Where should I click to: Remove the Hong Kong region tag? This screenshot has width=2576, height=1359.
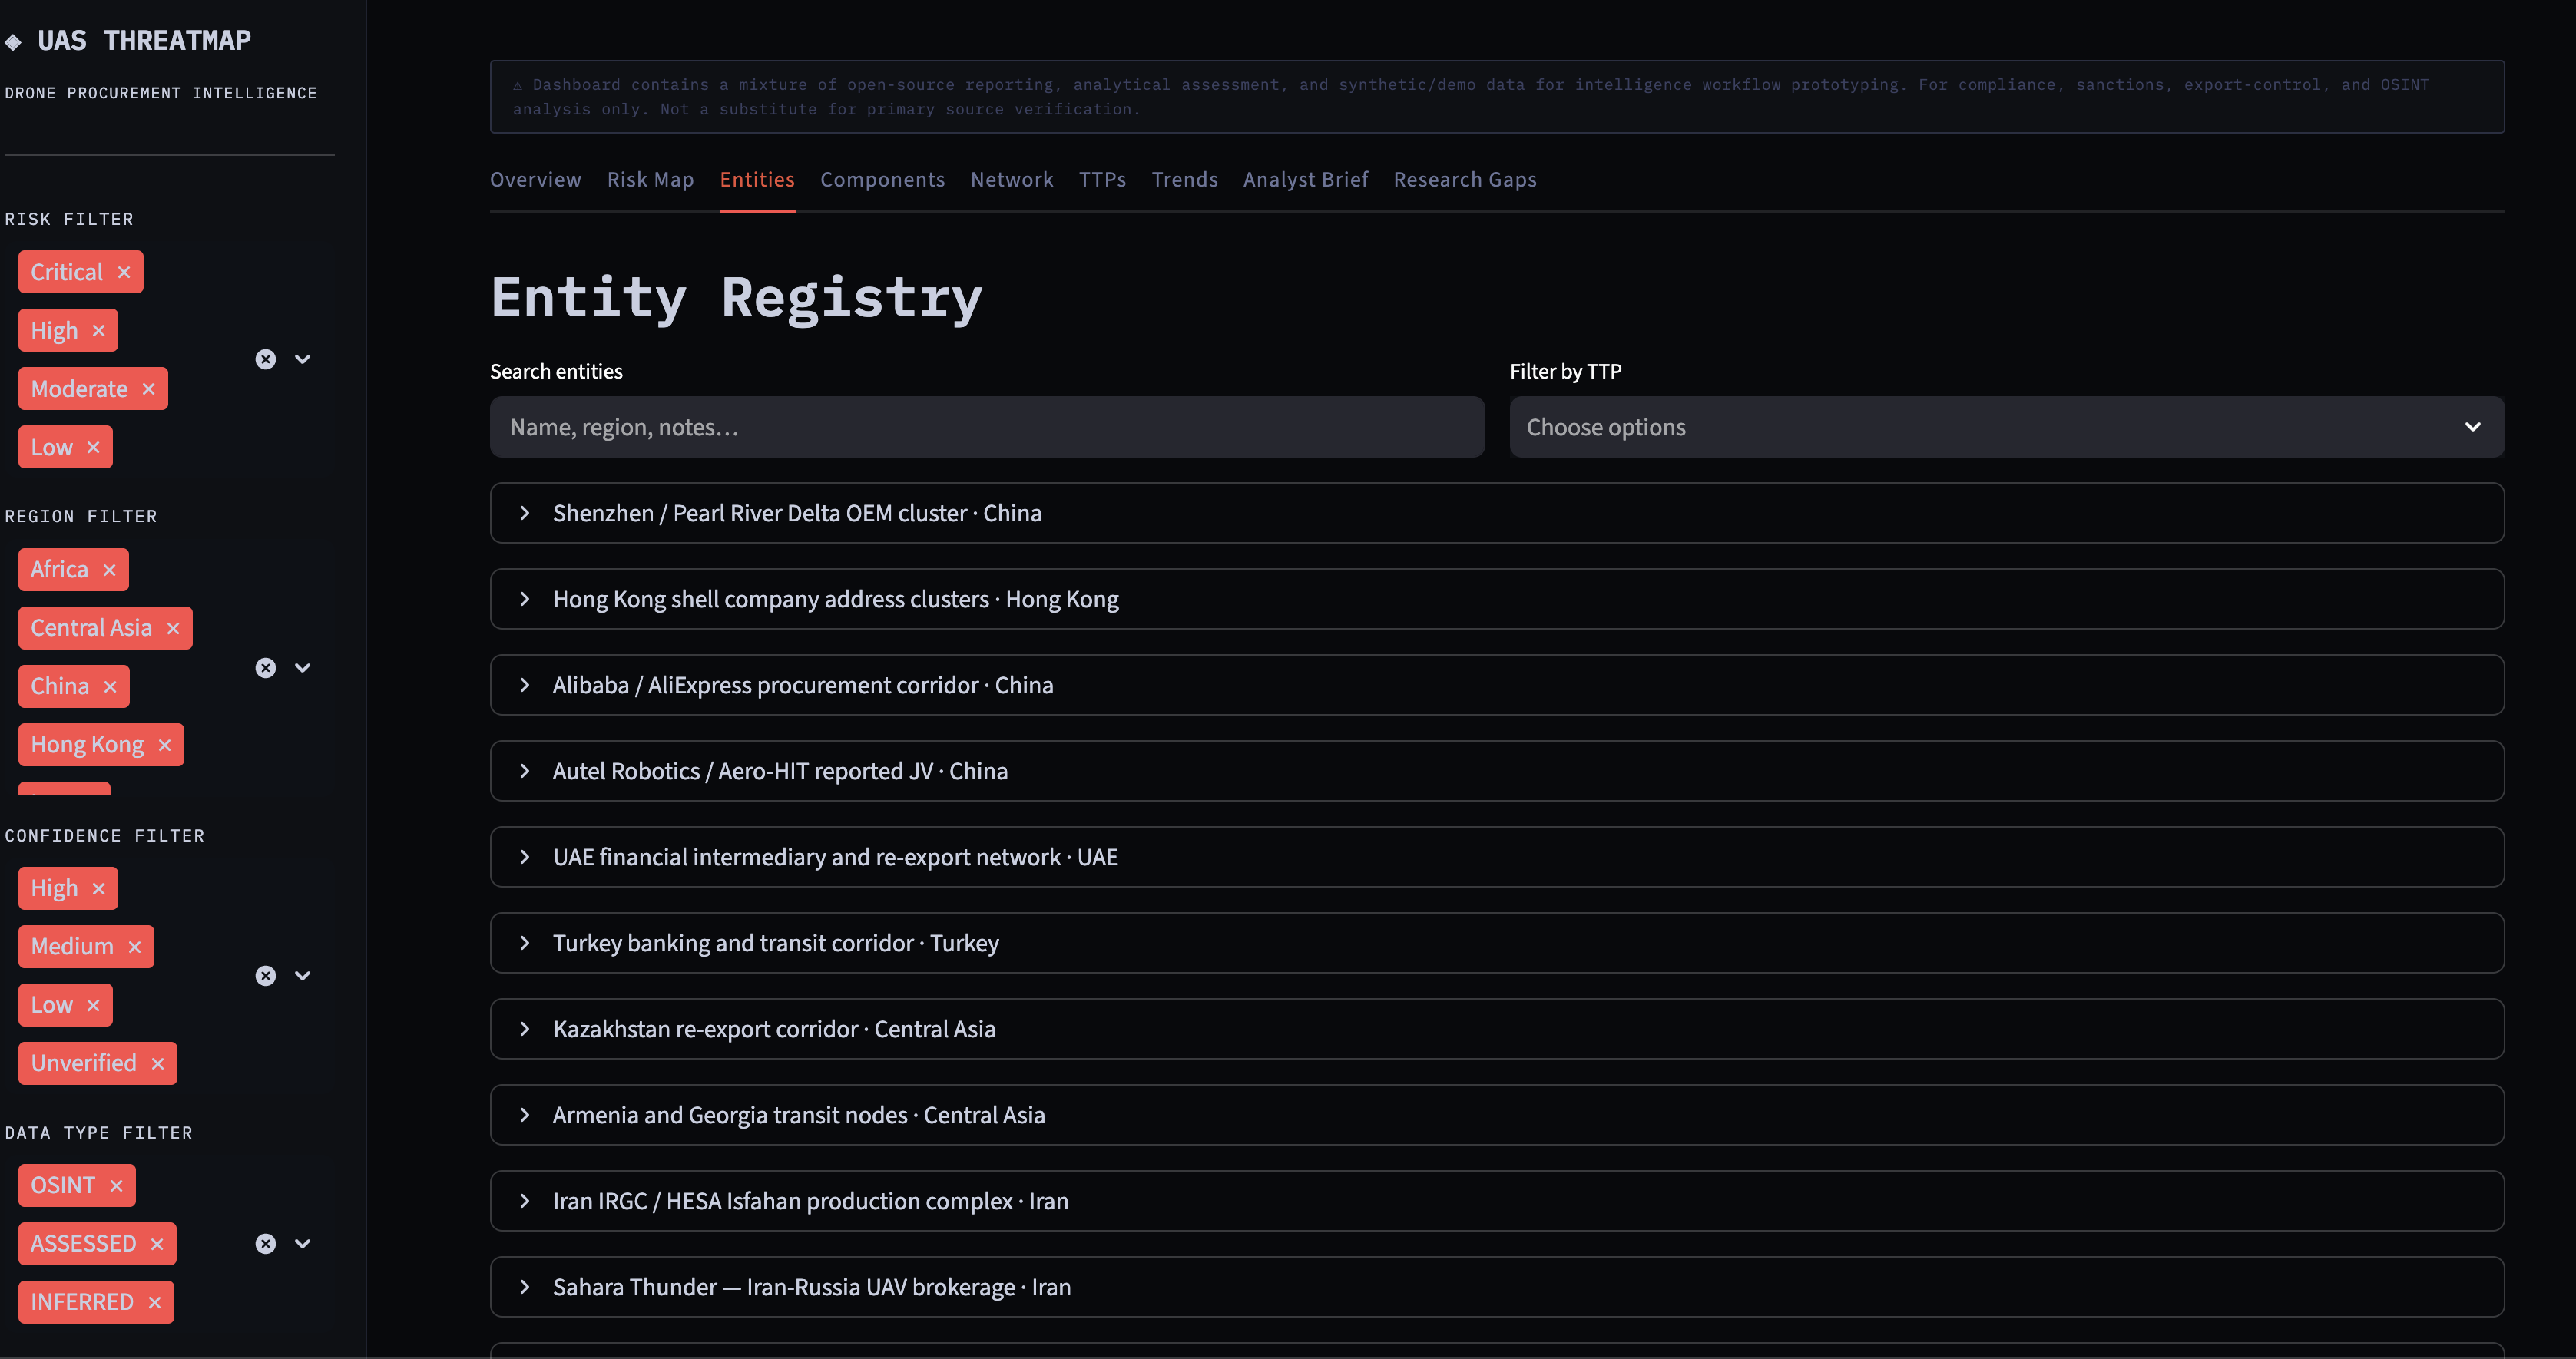165,745
